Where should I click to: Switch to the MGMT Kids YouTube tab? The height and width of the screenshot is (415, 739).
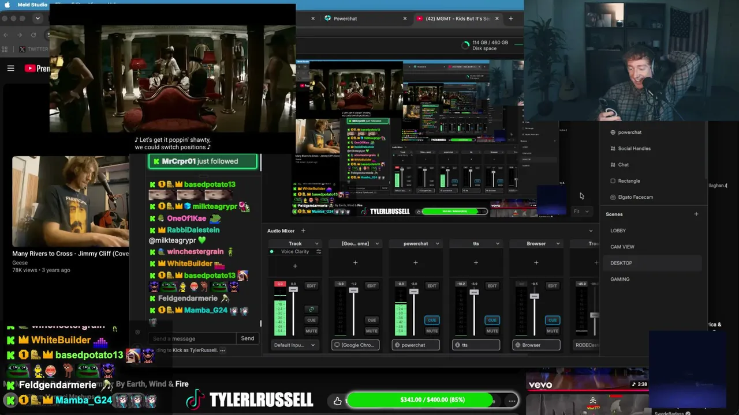(x=457, y=18)
